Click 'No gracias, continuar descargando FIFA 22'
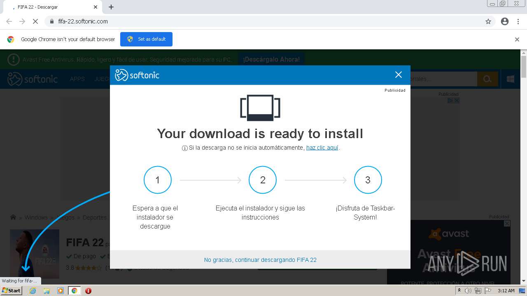 [x=260, y=260]
